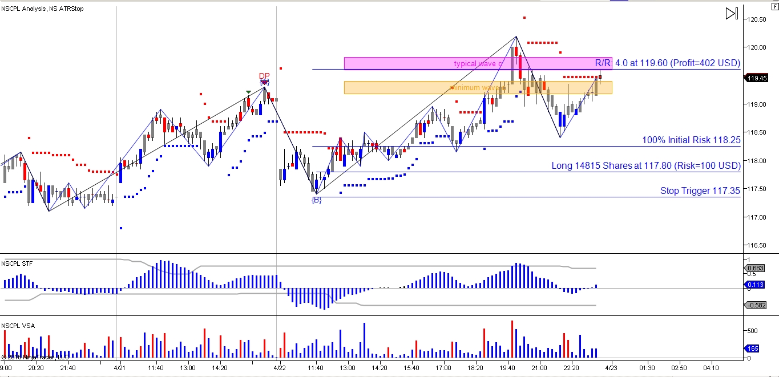
Task: Click the 02:50 time axis label
Action: tap(679, 368)
